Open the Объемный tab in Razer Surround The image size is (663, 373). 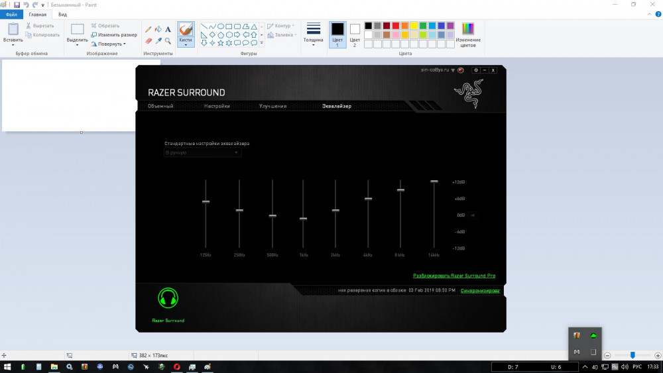pyautogui.click(x=160, y=106)
